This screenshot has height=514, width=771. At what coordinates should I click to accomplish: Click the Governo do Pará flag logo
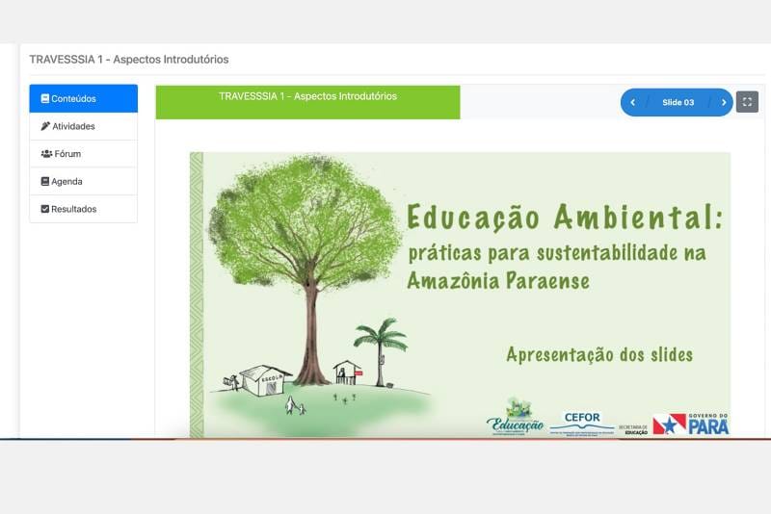(690, 424)
